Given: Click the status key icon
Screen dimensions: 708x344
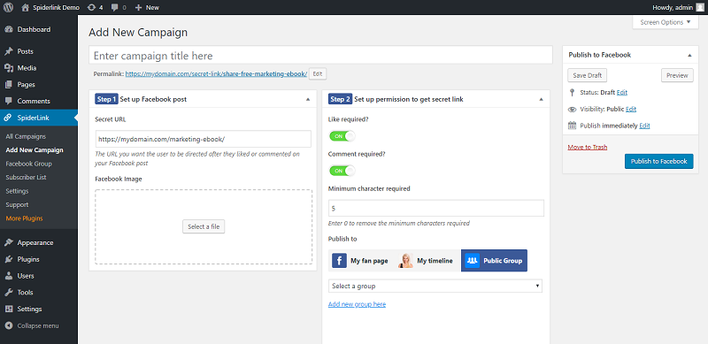Looking at the screenshot, I should 572,92.
